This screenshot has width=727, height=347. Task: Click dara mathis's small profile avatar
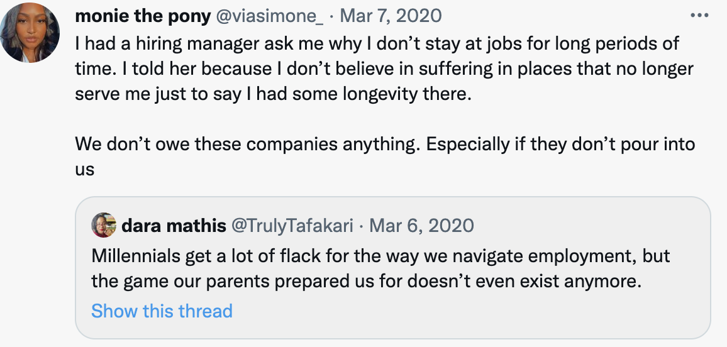pyautogui.click(x=103, y=225)
